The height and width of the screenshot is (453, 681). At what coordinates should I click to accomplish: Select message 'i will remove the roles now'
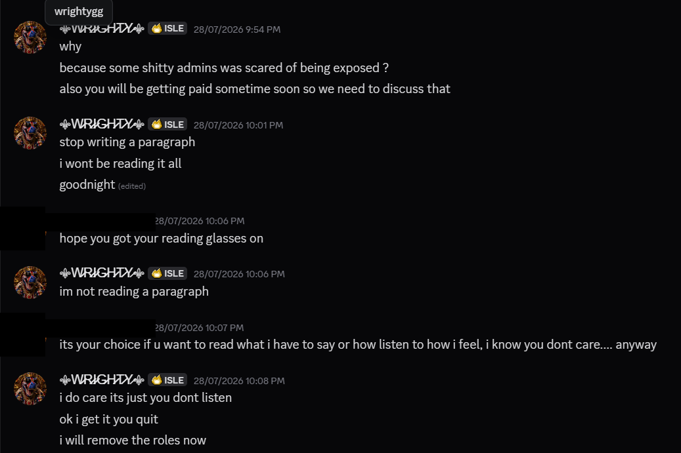pos(133,441)
